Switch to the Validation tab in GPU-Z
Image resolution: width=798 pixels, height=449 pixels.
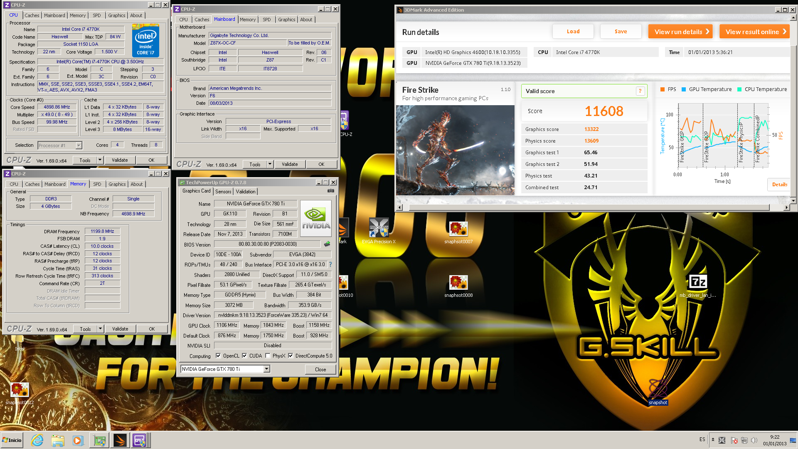[x=246, y=192]
